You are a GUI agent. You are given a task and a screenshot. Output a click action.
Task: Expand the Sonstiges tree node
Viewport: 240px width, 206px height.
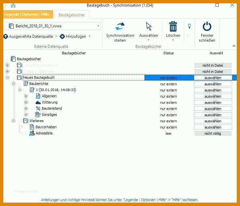(x=26, y=115)
